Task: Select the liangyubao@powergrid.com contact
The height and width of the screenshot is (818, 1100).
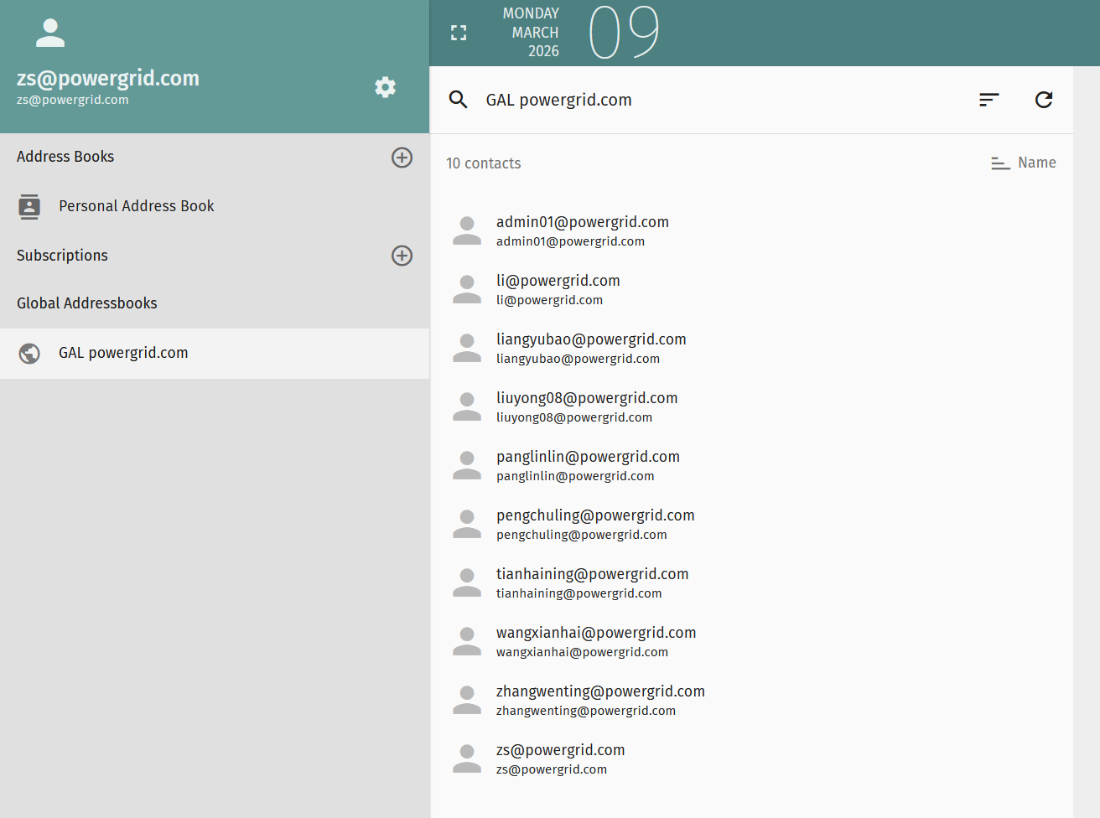Action: (x=590, y=348)
